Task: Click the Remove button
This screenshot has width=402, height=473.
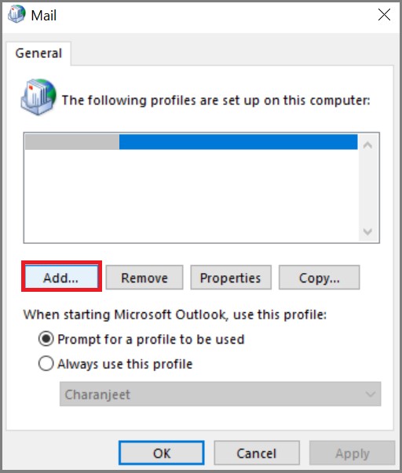Action: 144,277
